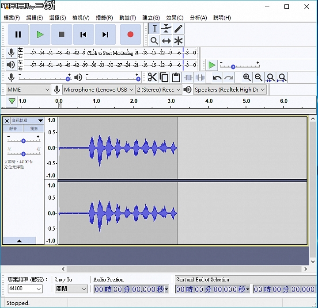318x308 pixels.
Task: Toggle the track Mute button
Action: pos(13,128)
